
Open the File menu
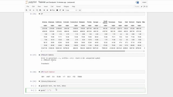(x=28, y=6)
